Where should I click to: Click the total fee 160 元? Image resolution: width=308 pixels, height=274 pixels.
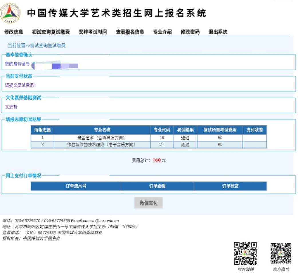159,160
